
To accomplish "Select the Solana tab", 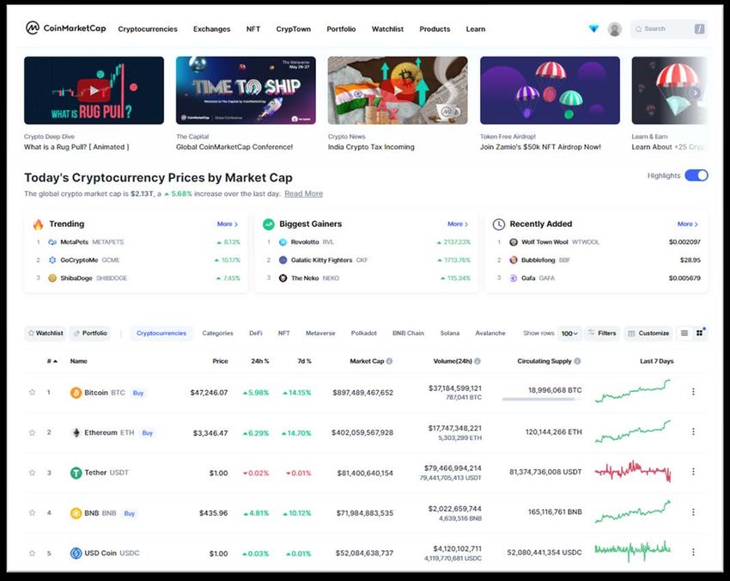I will pyautogui.click(x=450, y=333).
